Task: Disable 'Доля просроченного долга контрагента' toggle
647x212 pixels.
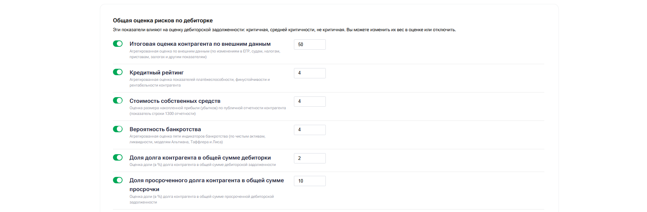Action: (118, 180)
